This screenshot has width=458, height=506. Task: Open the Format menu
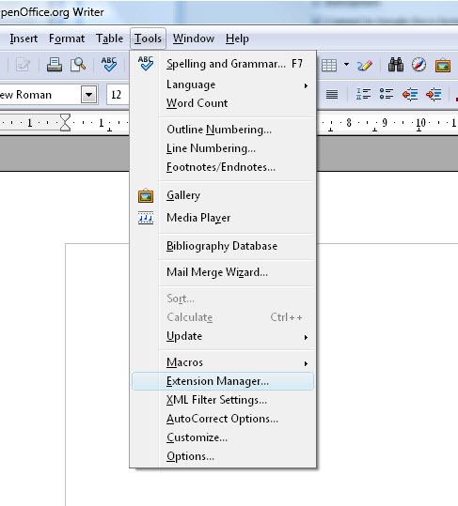pyautogui.click(x=67, y=38)
